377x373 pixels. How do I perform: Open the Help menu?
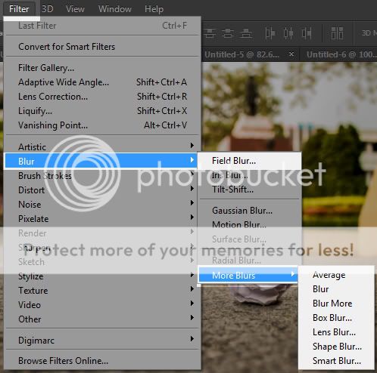[154, 9]
